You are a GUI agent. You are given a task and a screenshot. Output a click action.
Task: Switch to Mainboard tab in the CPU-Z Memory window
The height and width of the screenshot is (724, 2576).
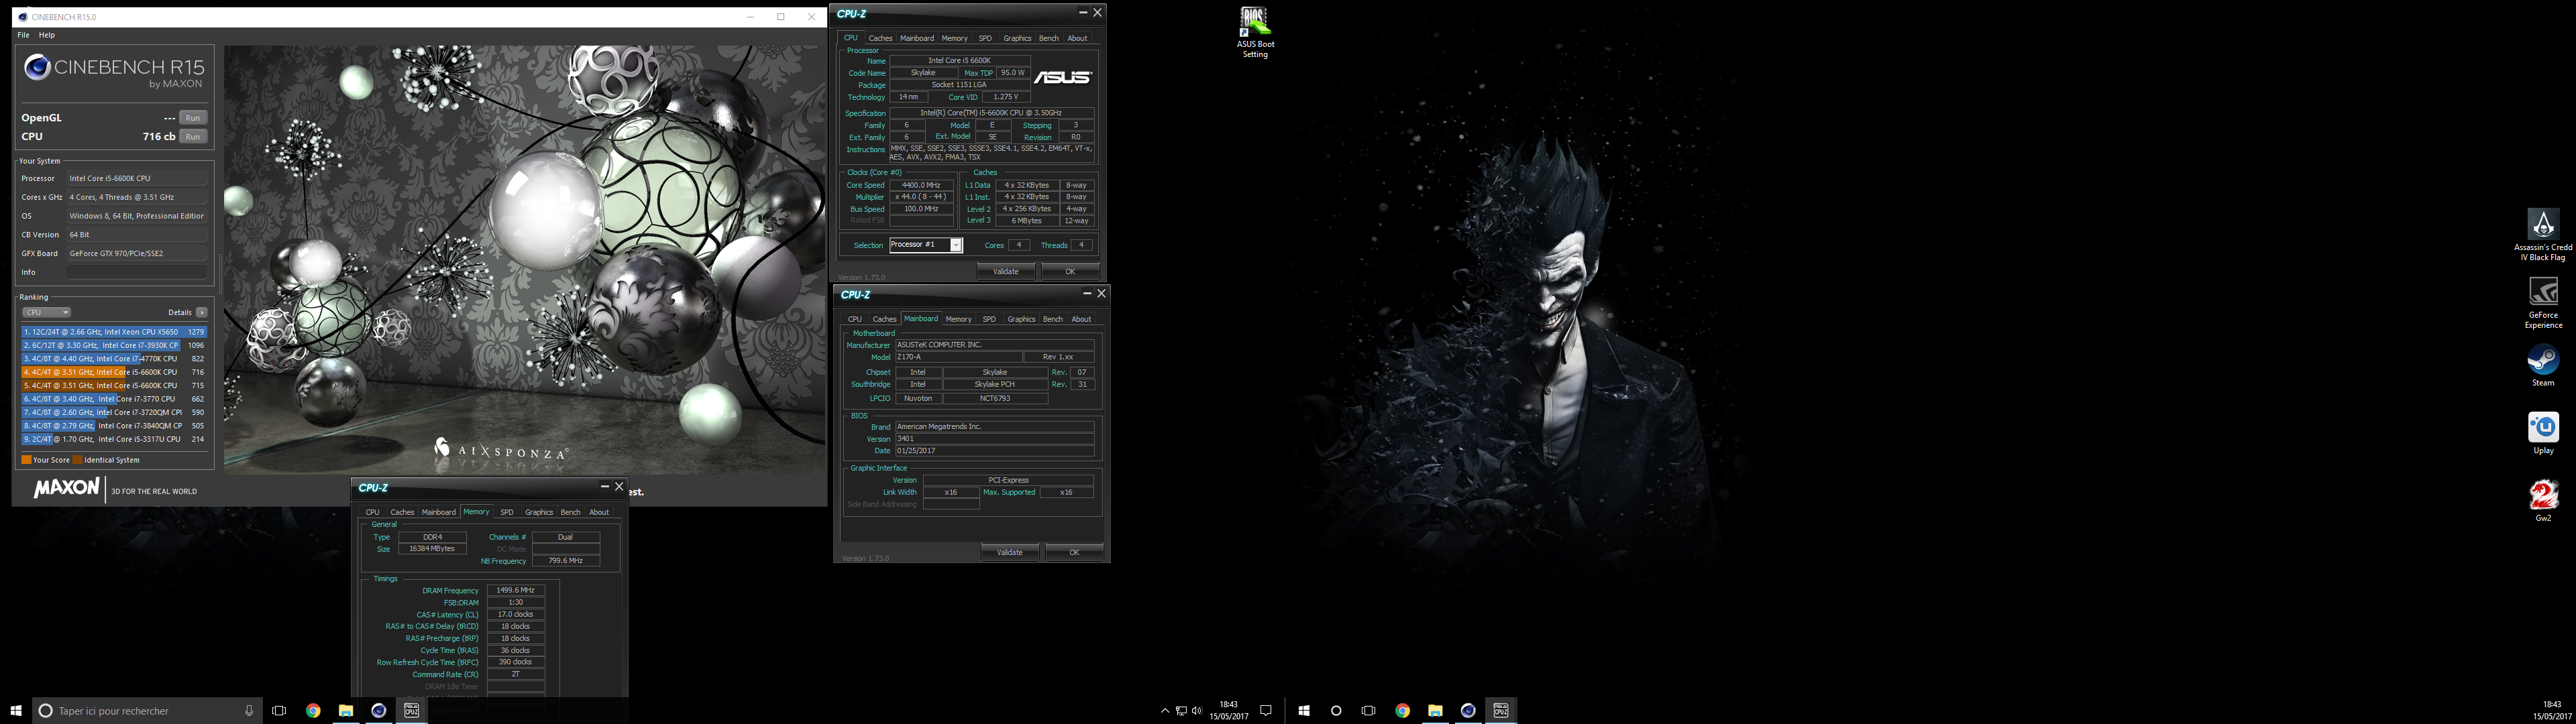[438, 512]
